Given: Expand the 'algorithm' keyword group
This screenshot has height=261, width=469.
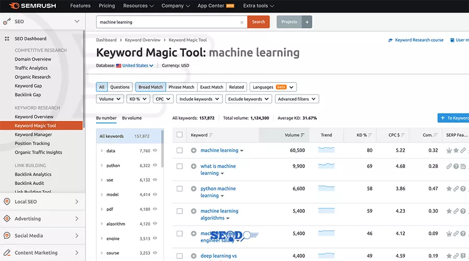Looking at the screenshot, I should pos(102,224).
